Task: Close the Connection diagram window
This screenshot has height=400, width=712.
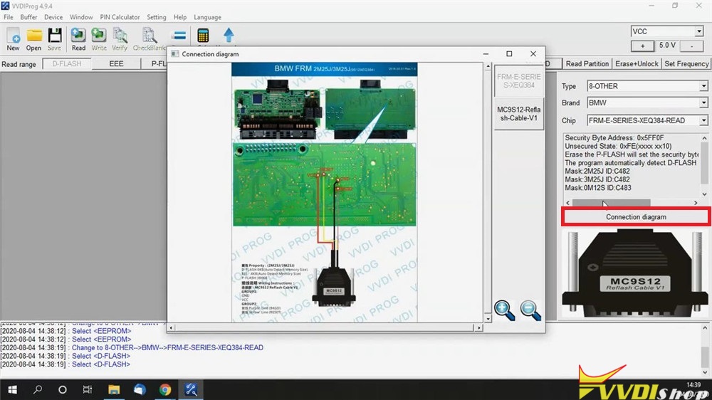Action: [x=533, y=53]
